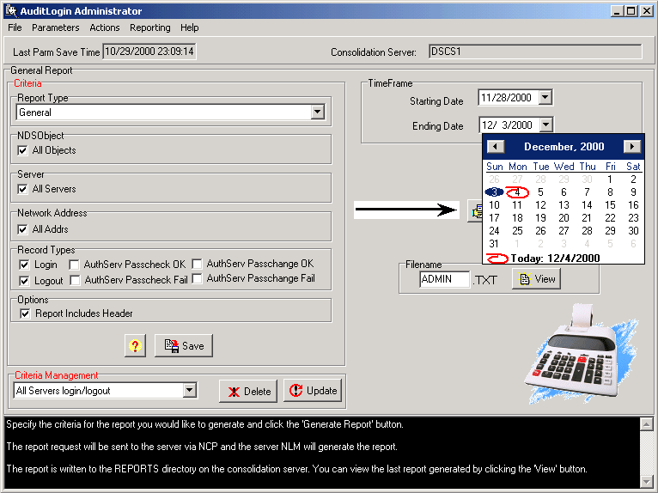The height and width of the screenshot is (493, 658).
Task: Open the Report Type dropdown
Action: pos(317,112)
